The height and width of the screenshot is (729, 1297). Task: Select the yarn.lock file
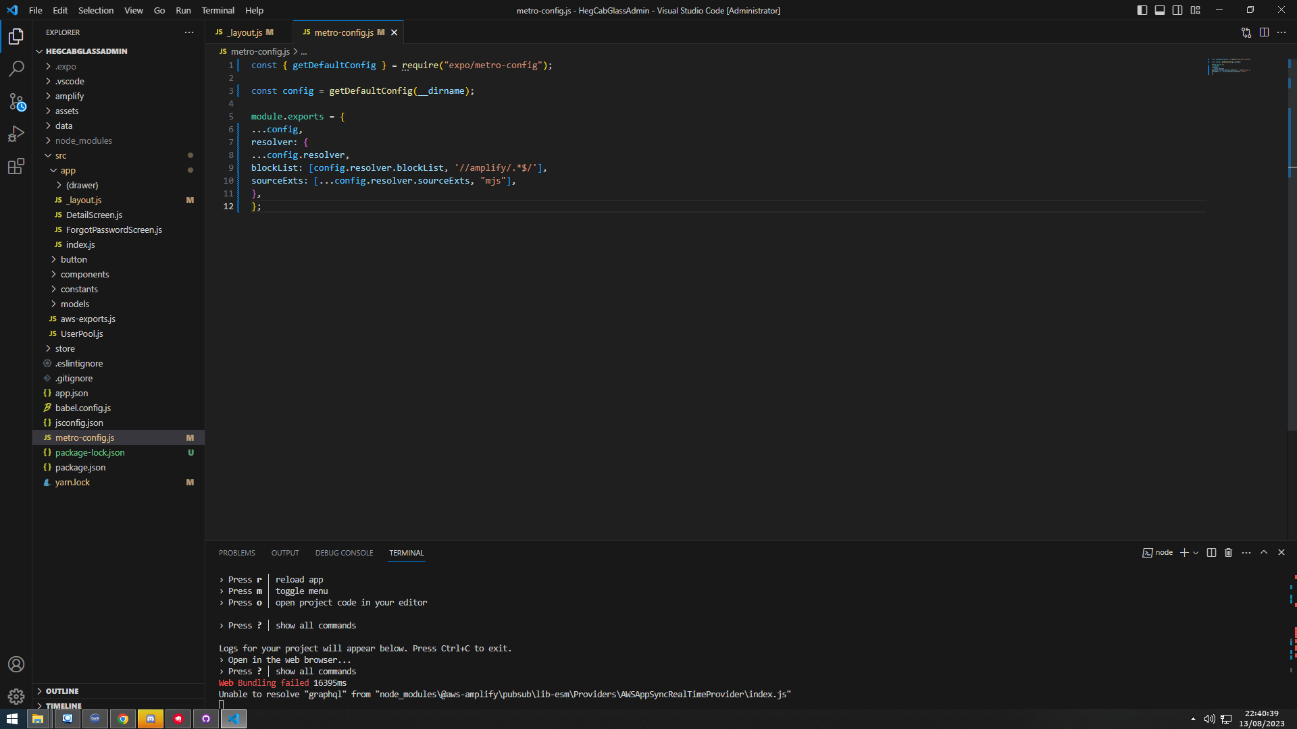[x=72, y=482]
